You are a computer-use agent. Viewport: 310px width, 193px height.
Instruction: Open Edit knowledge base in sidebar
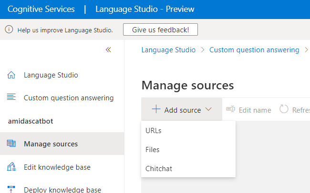[x=57, y=167]
